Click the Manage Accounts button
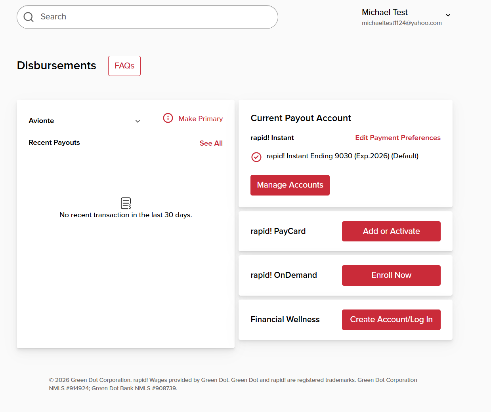Image resolution: width=491 pixels, height=412 pixels. (290, 185)
